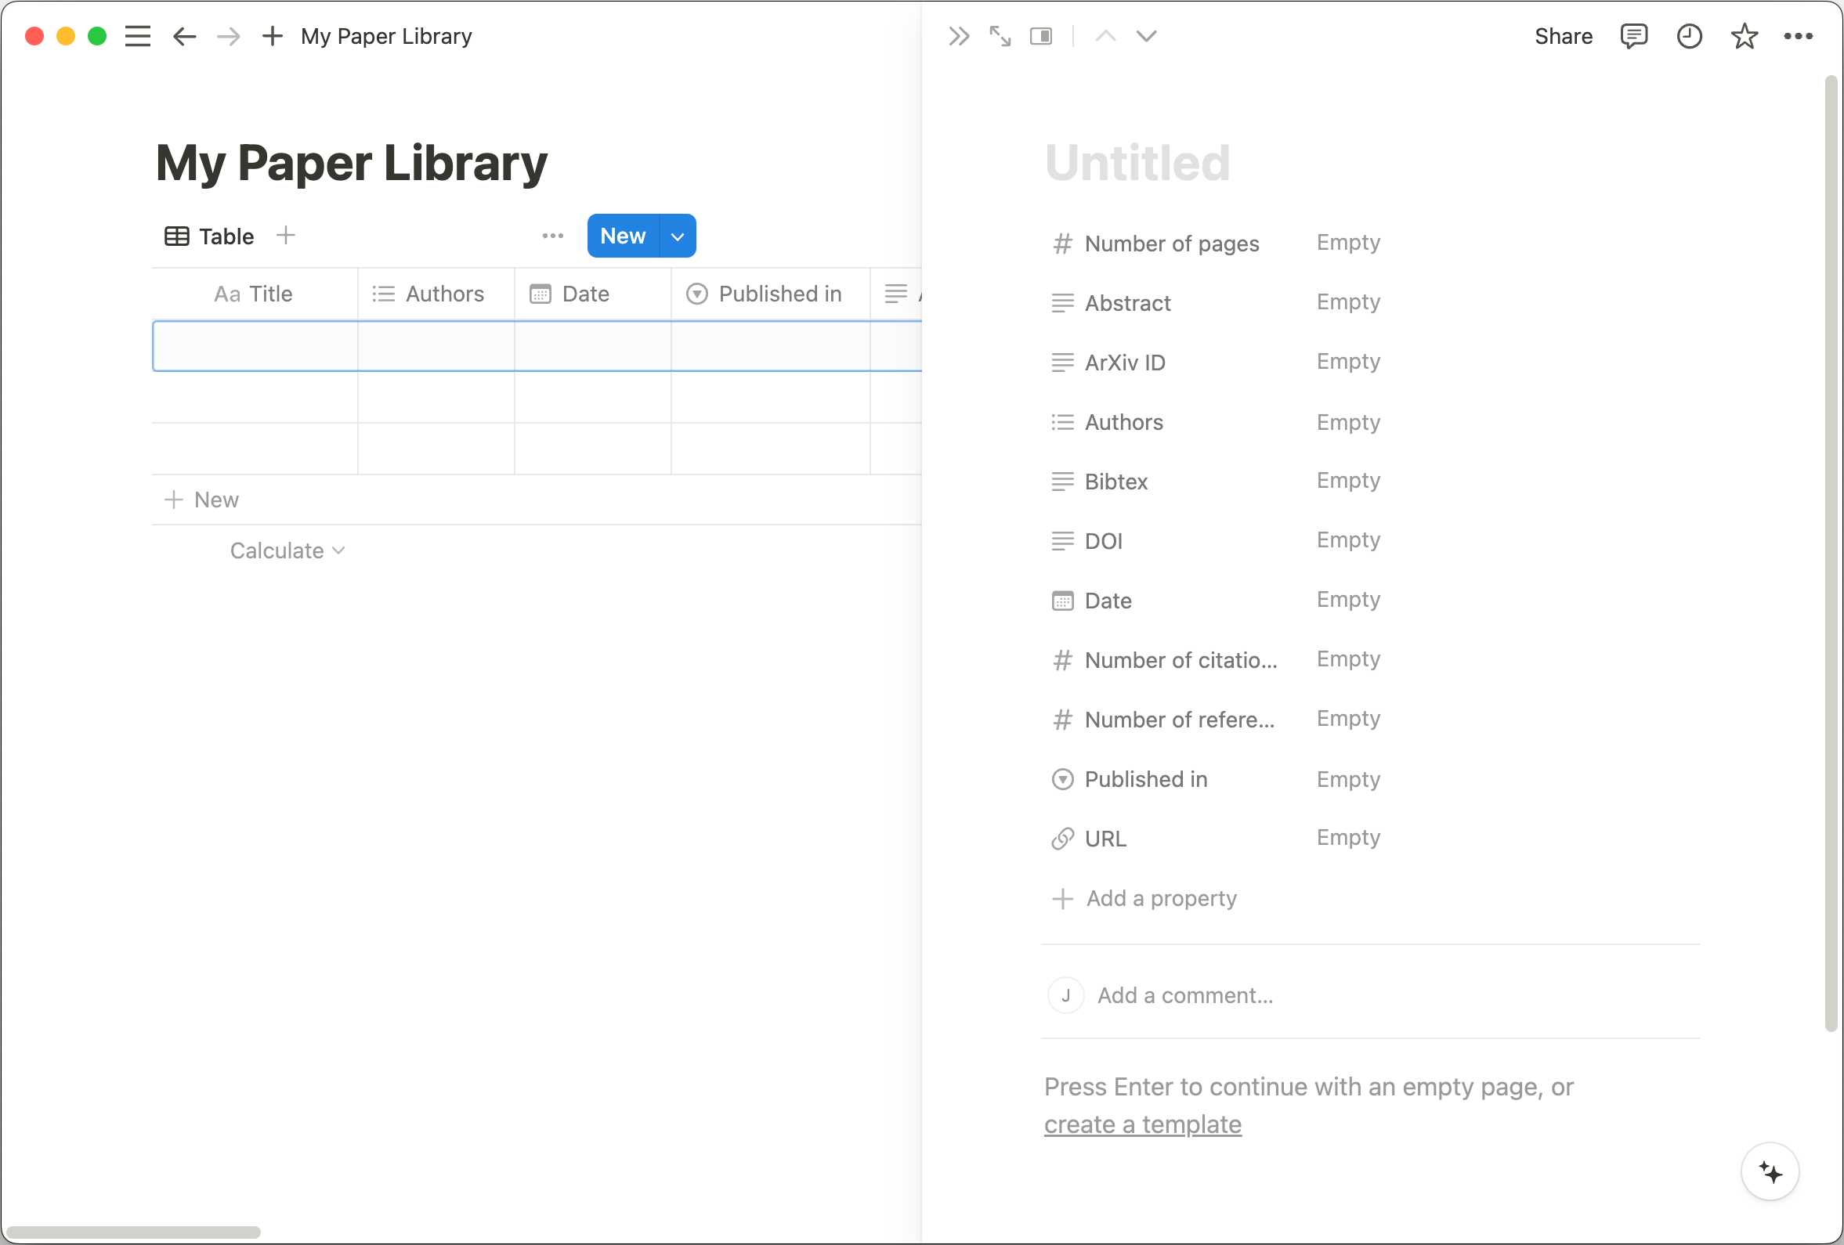Go to previous page with up chevron

[x=1105, y=37]
